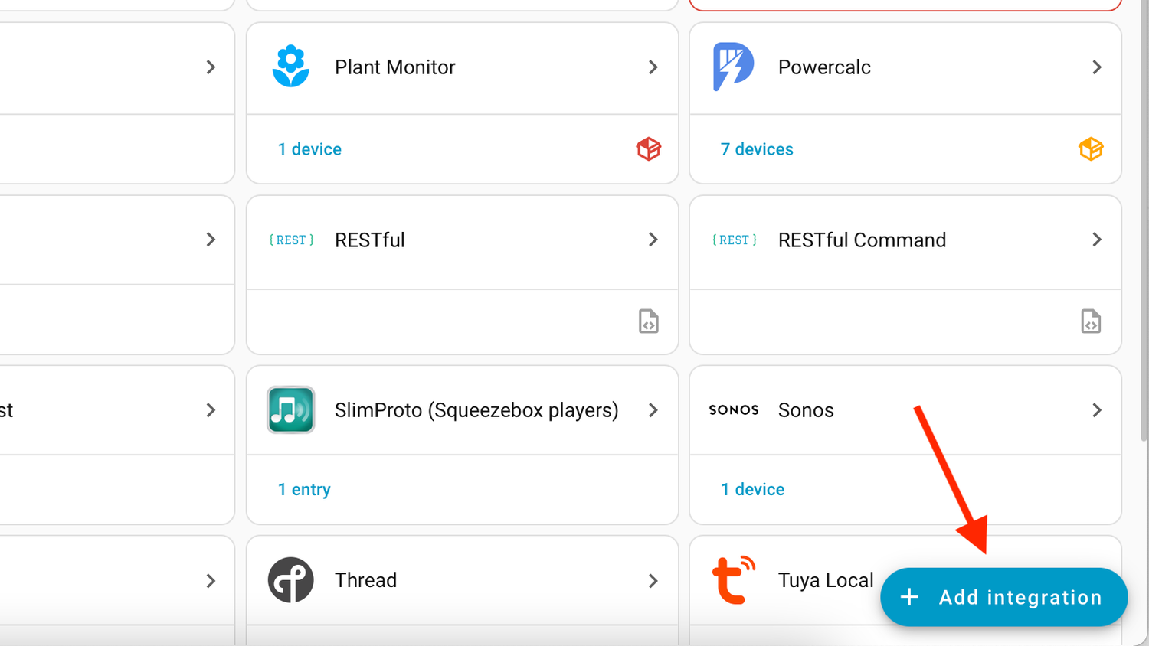Click the Tuya Local logo
The height and width of the screenshot is (646, 1149).
click(x=734, y=580)
